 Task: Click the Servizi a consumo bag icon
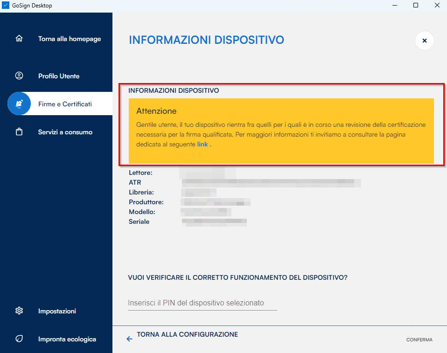coord(19,132)
